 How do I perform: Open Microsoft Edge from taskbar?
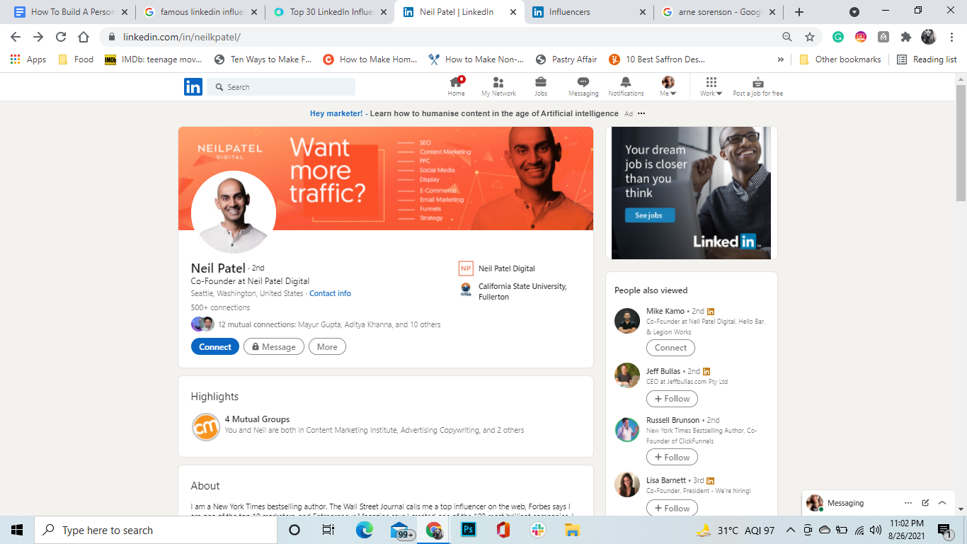(x=365, y=530)
